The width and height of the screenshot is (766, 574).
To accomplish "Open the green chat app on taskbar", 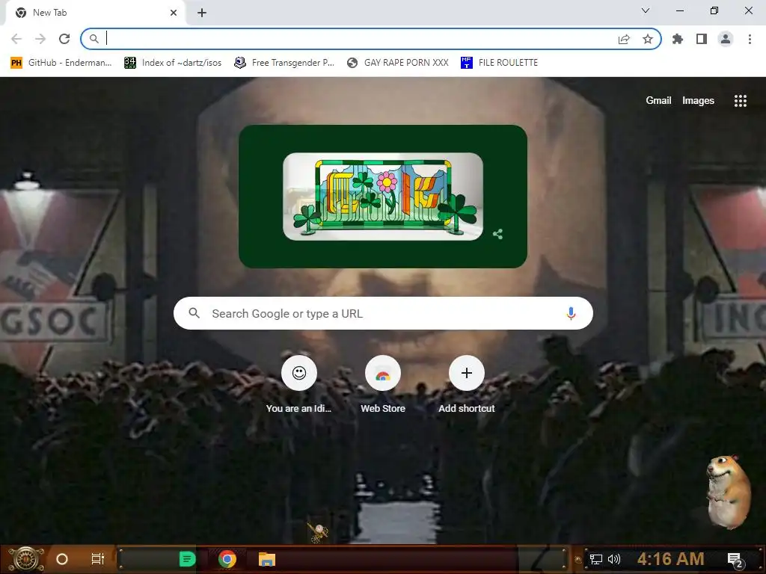I will [x=187, y=559].
